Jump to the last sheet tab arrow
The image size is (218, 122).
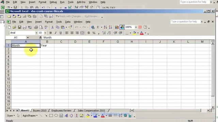(17, 110)
